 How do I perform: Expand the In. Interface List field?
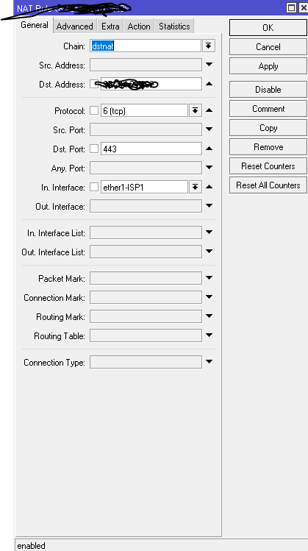(209, 232)
